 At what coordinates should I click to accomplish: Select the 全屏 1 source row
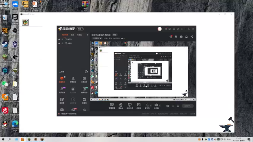pos(73,43)
